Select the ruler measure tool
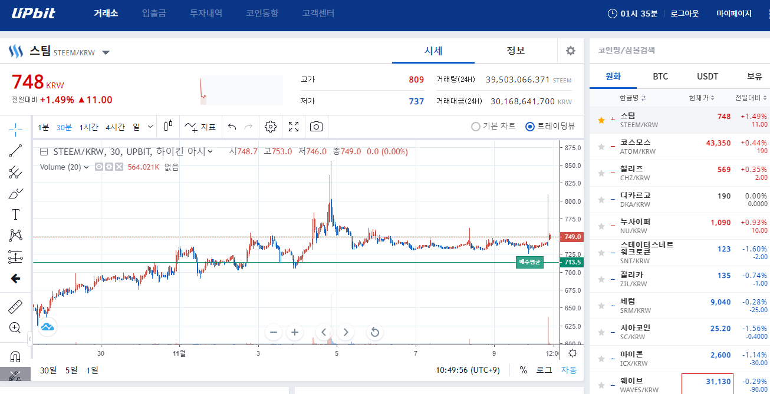770x394 pixels. [16, 306]
